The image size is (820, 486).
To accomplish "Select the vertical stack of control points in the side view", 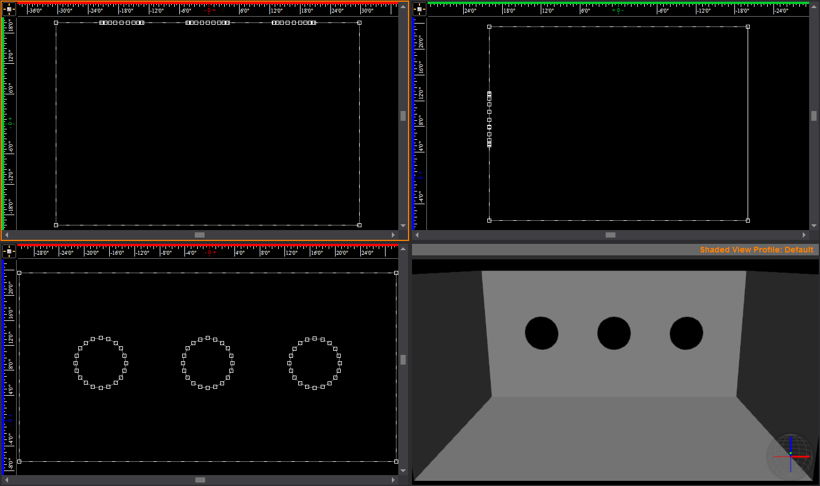I will click(489, 118).
